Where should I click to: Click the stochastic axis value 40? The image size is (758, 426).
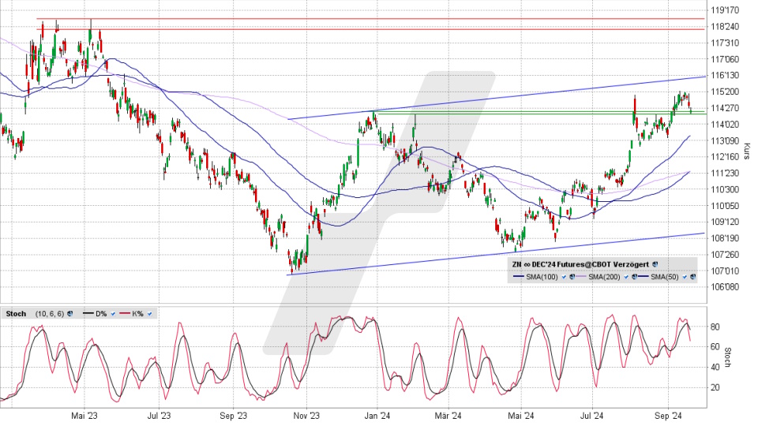coord(715,367)
